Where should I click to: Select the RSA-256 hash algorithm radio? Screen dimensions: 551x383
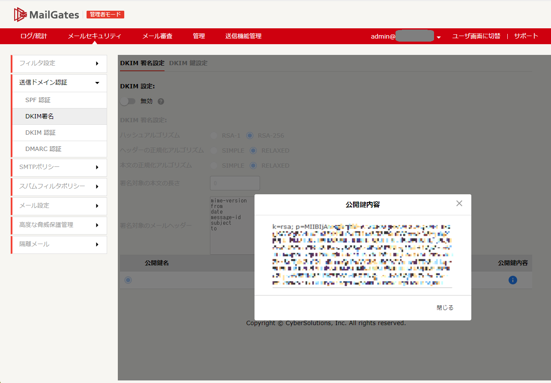tap(250, 136)
